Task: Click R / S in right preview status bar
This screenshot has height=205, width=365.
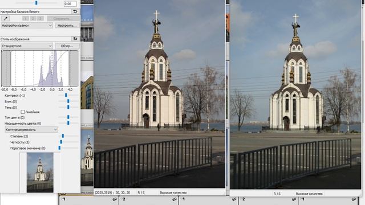Action: click(277, 194)
